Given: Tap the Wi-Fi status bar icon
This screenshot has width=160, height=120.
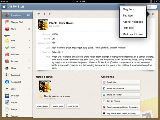Looking at the screenshot, I should pos(7,1).
